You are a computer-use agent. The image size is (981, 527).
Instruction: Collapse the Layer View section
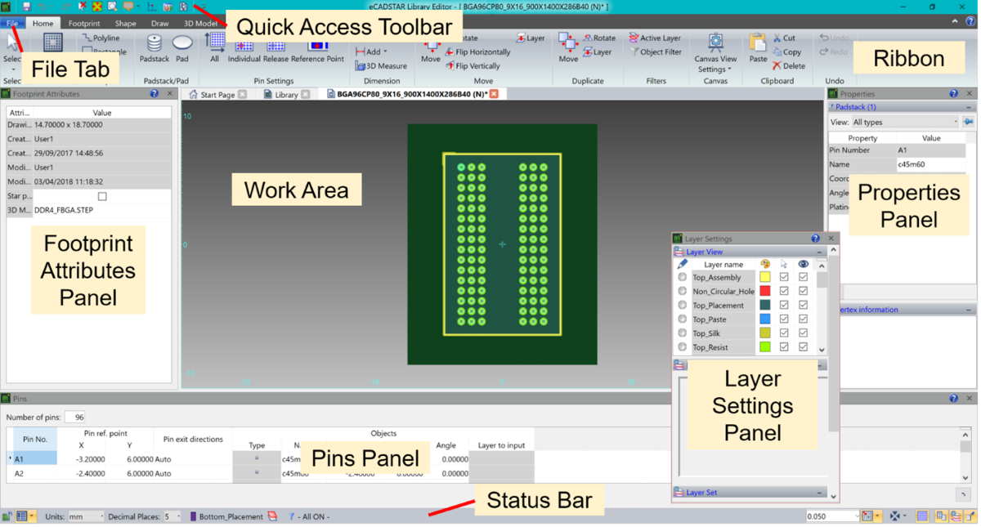point(819,252)
